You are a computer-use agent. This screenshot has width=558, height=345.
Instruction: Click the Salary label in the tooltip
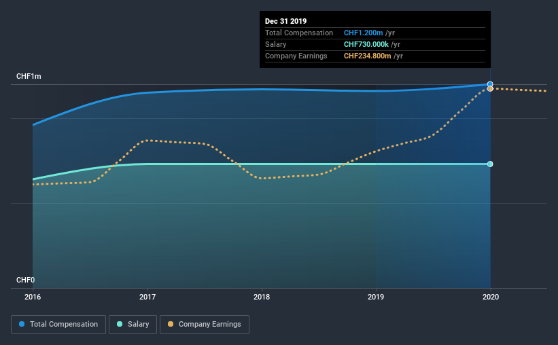pos(275,44)
